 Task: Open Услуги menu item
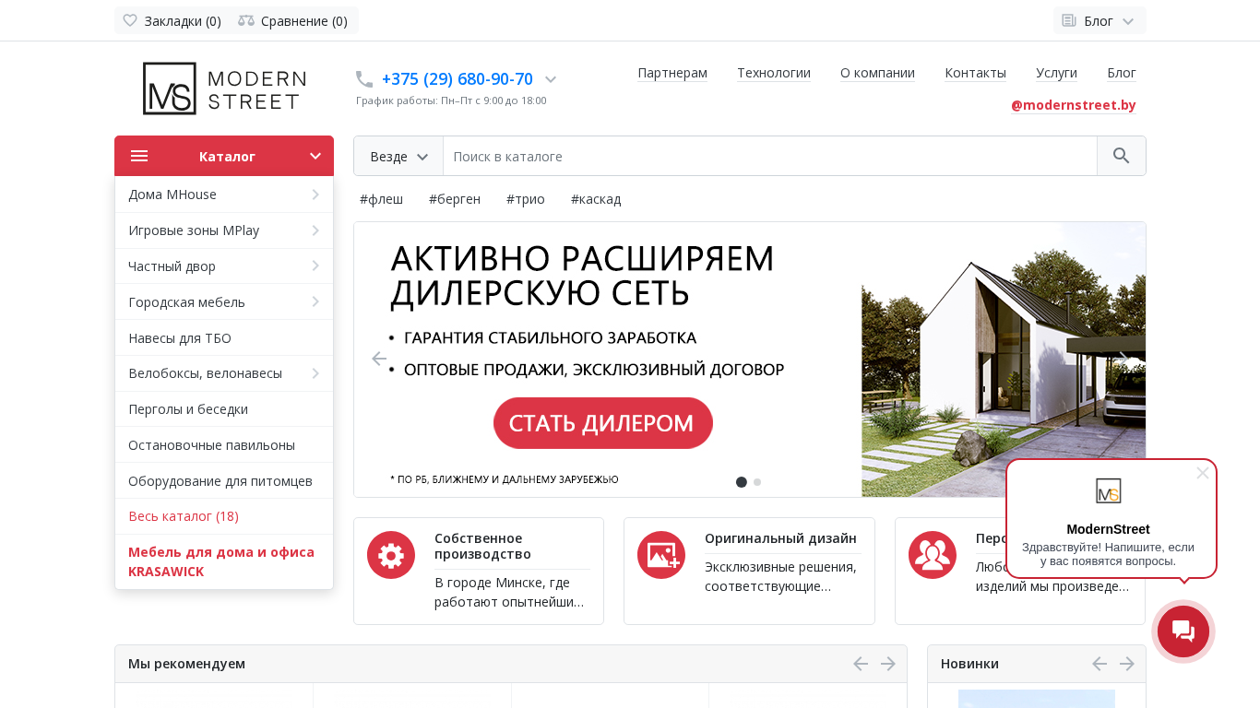tap(1056, 73)
